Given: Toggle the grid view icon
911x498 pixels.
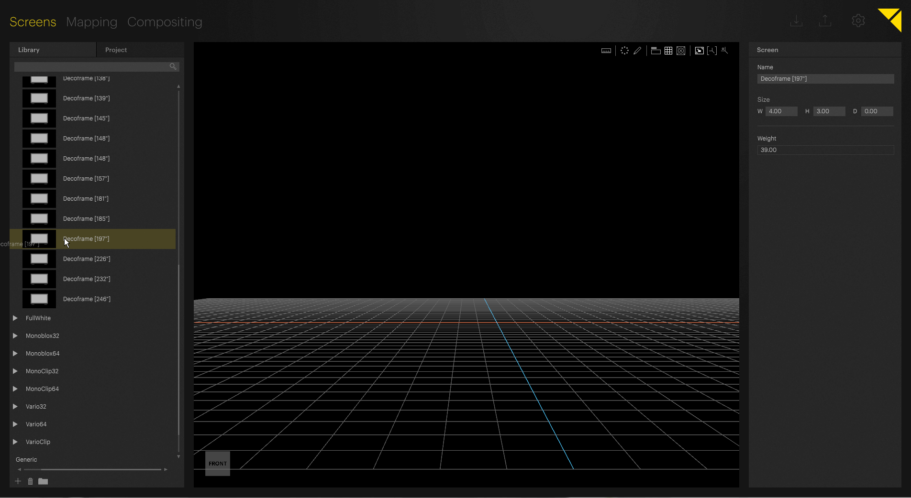Looking at the screenshot, I should (668, 51).
